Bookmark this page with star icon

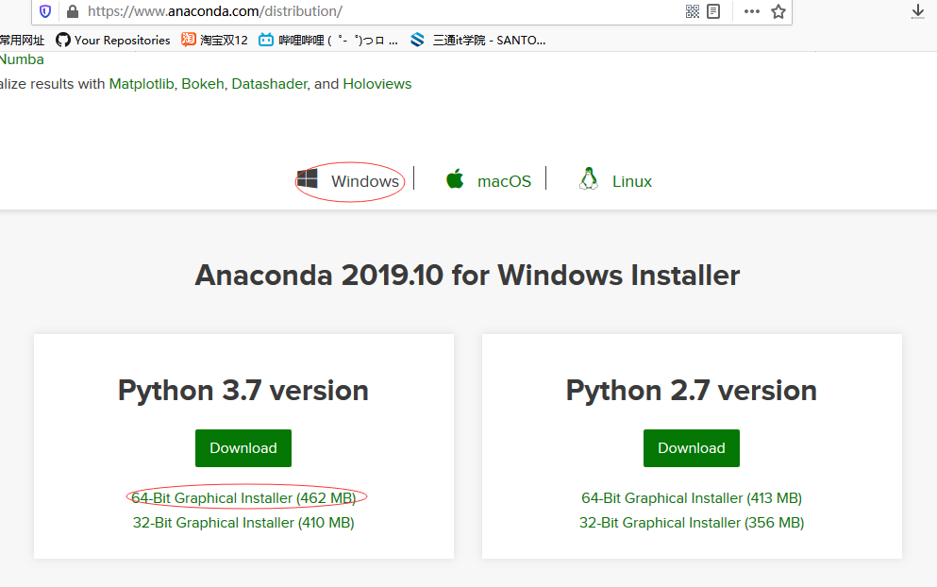point(778,11)
